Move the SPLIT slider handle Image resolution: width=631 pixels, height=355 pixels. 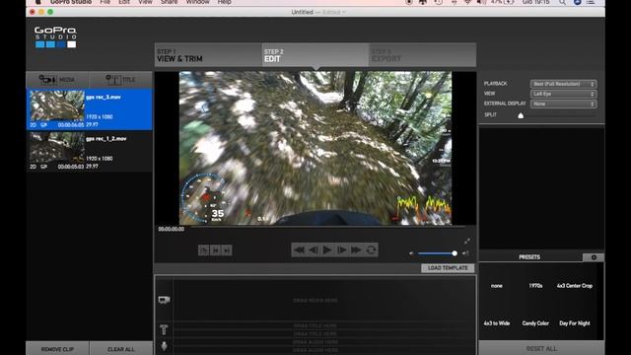pyautogui.click(x=521, y=115)
